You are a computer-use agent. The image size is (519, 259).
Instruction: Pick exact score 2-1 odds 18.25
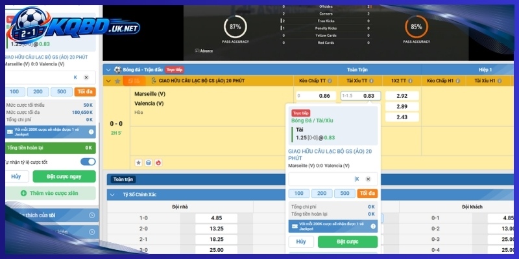click(216, 240)
